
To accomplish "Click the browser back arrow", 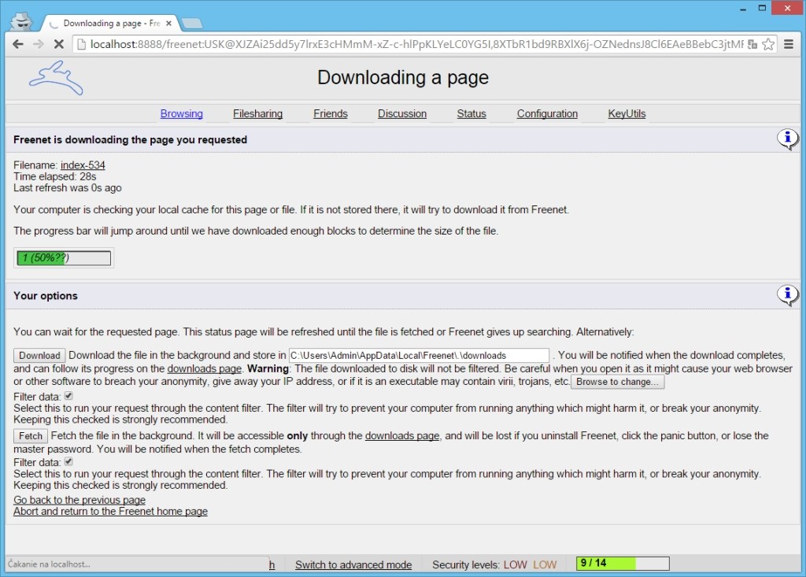I will coord(17,44).
